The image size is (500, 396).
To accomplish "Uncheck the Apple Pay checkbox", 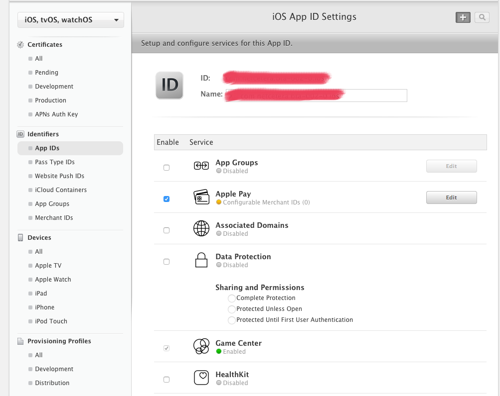I will [x=167, y=199].
